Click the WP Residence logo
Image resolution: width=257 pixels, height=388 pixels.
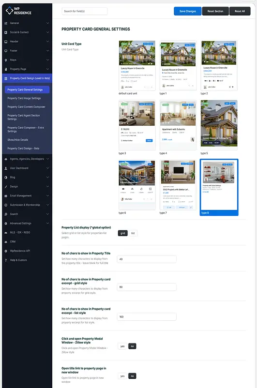click(x=18, y=11)
